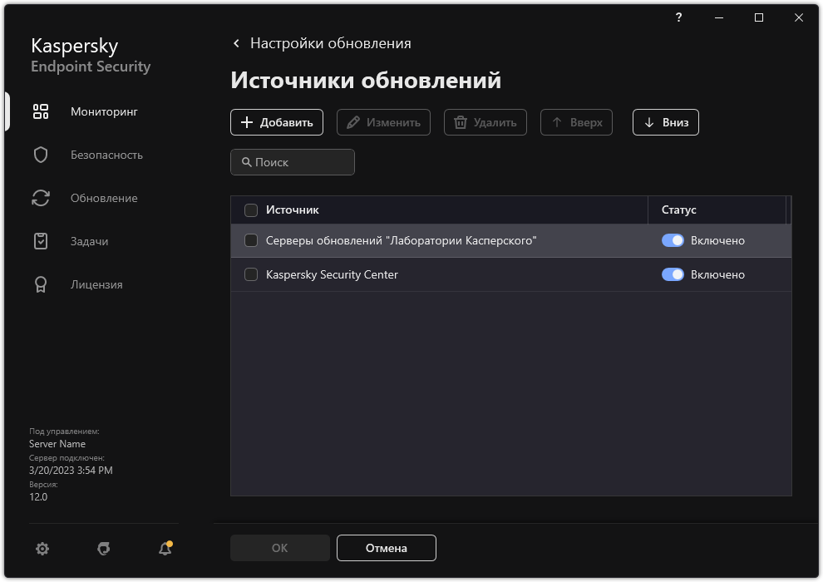Screen dimensions: 823x582
Task: Click the Отмена button
Action: point(386,547)
